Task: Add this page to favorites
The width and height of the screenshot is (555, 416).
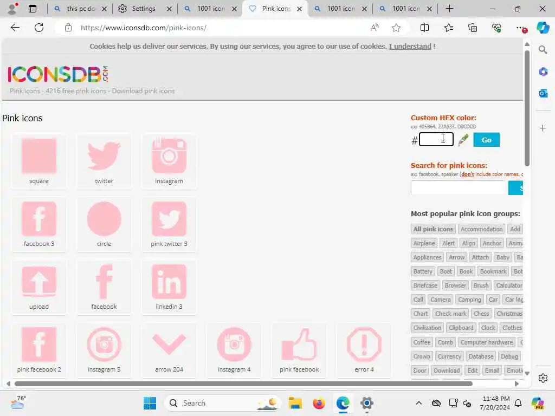Action: [x=396, y=28]
